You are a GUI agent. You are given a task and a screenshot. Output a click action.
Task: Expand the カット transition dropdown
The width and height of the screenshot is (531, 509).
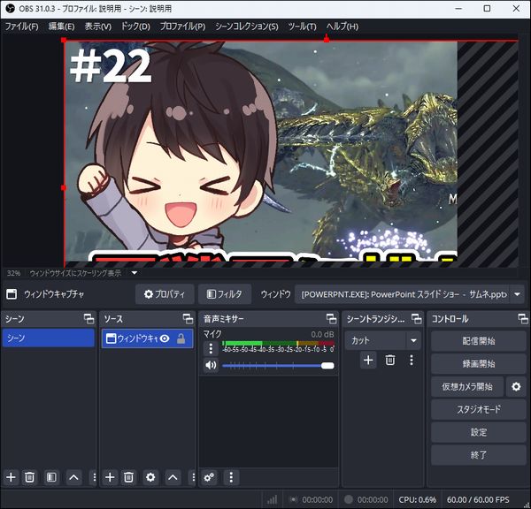[413, 340]
